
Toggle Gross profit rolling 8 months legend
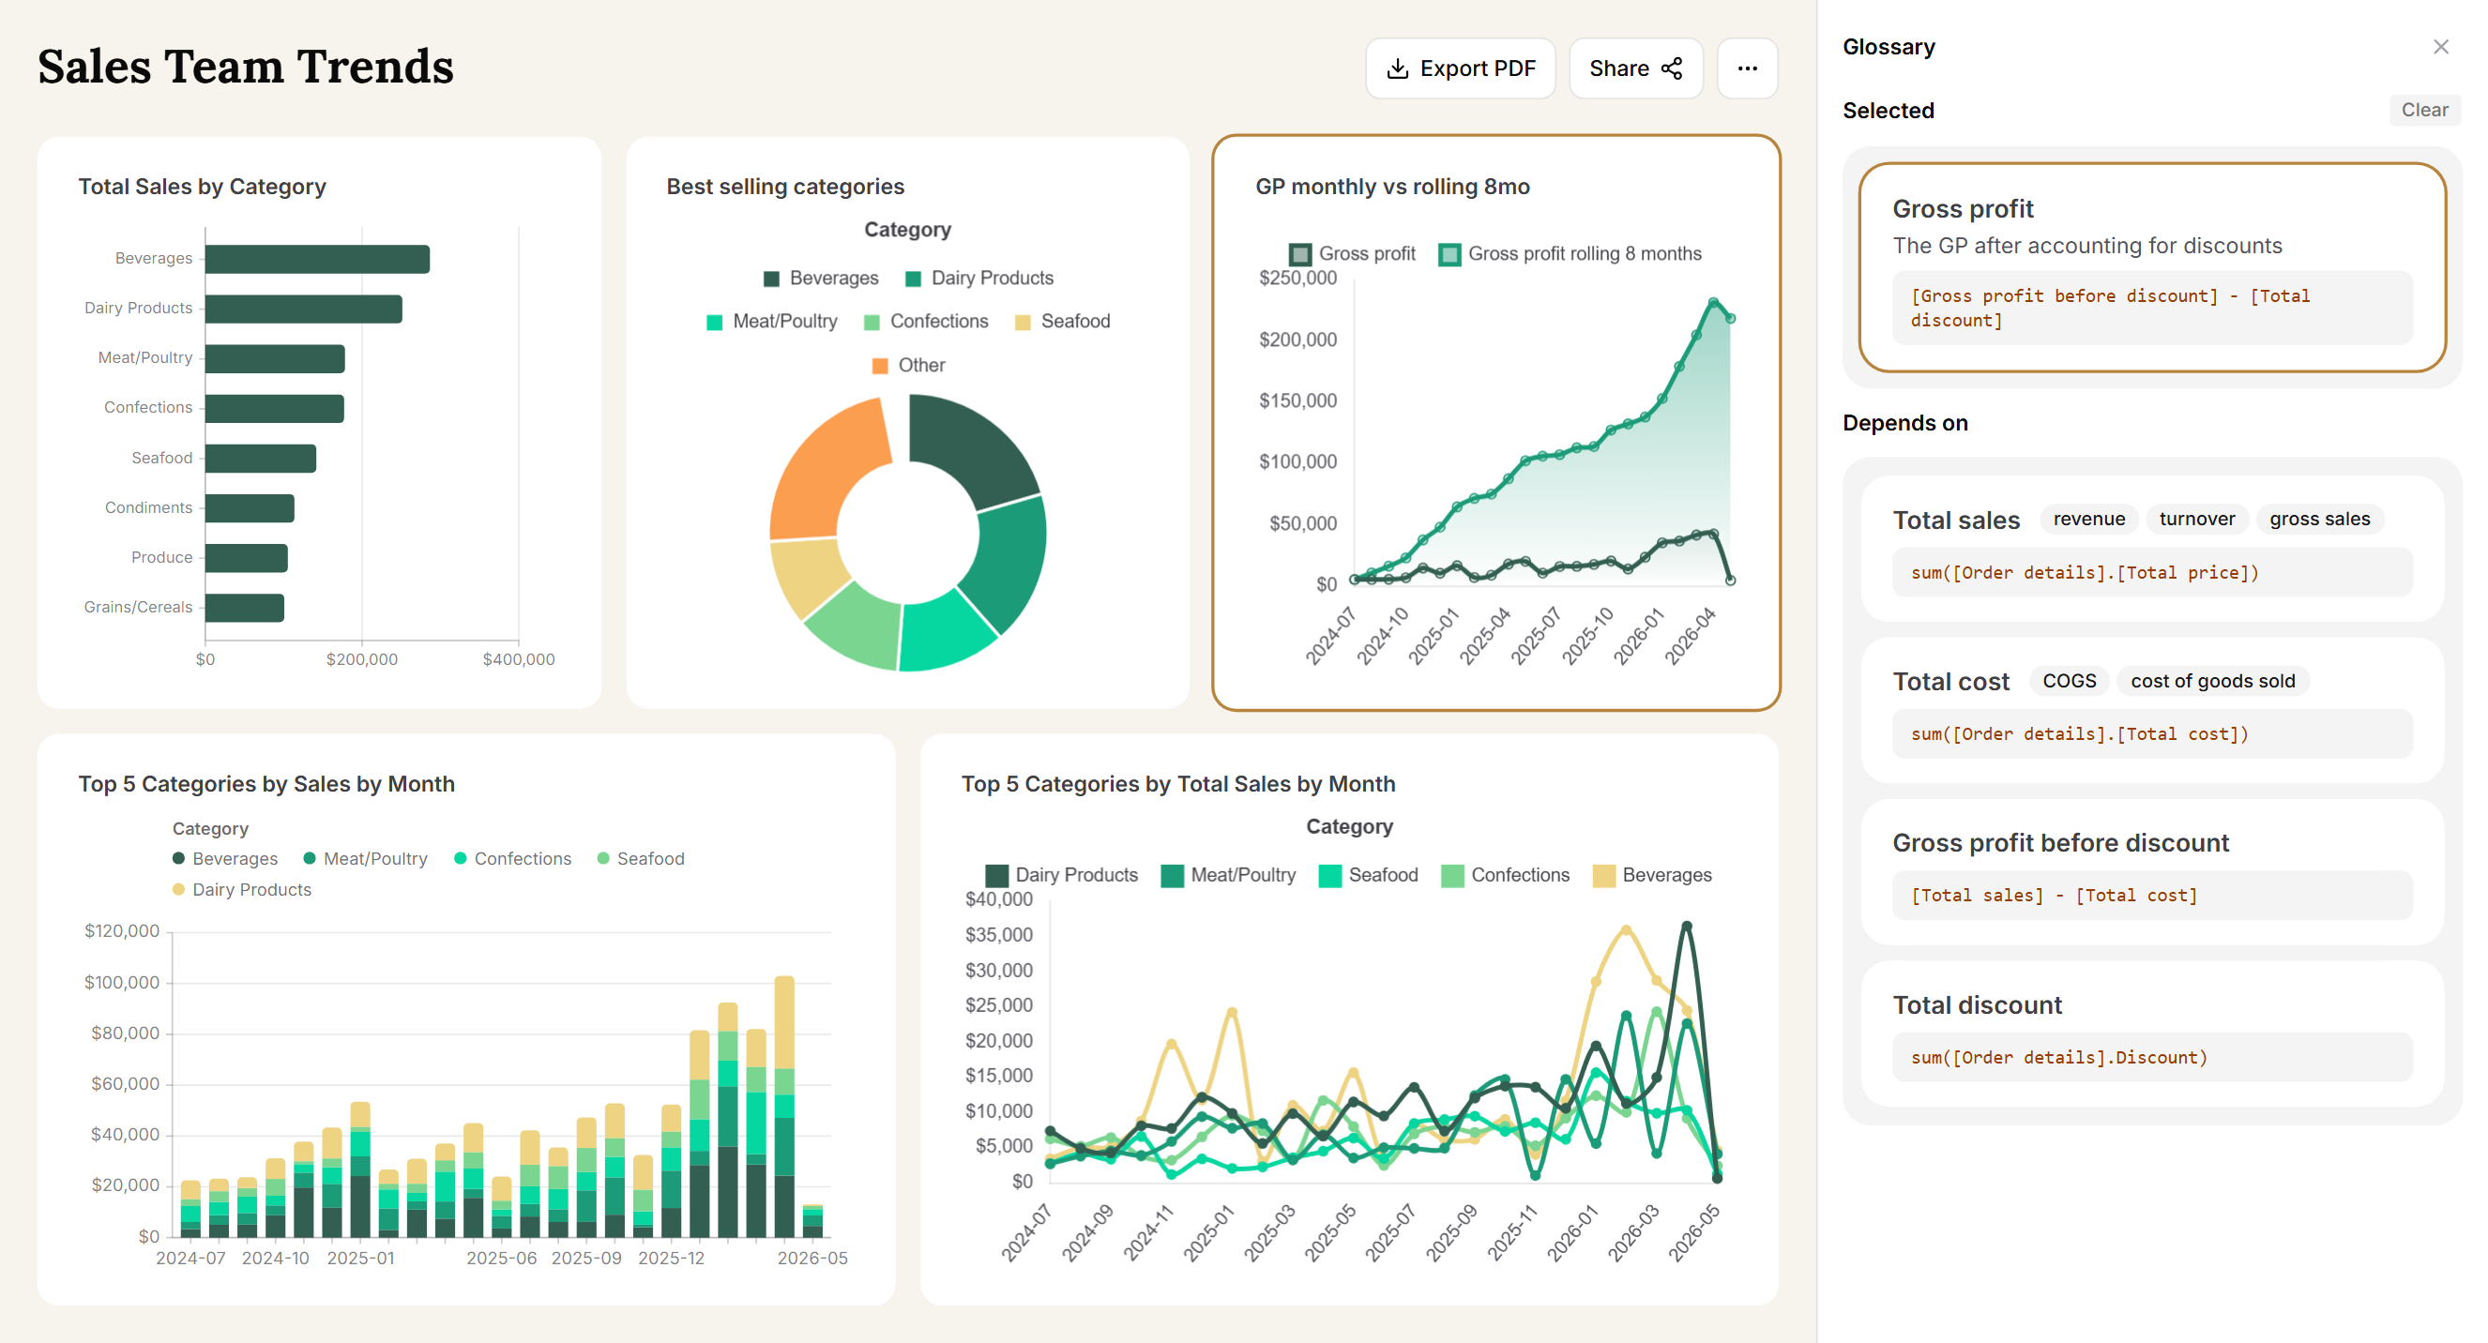[1570, 254]
